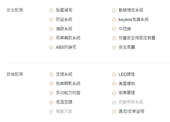Screen dimensions: 170x122
Task: Click the check icon next to 衛星導航
Action: 114,84
